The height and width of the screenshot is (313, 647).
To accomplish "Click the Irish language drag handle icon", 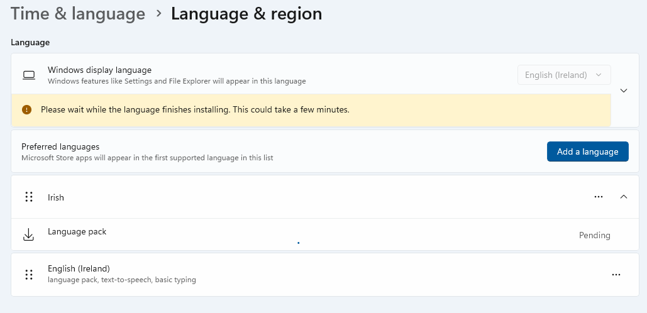I will 28,197.
